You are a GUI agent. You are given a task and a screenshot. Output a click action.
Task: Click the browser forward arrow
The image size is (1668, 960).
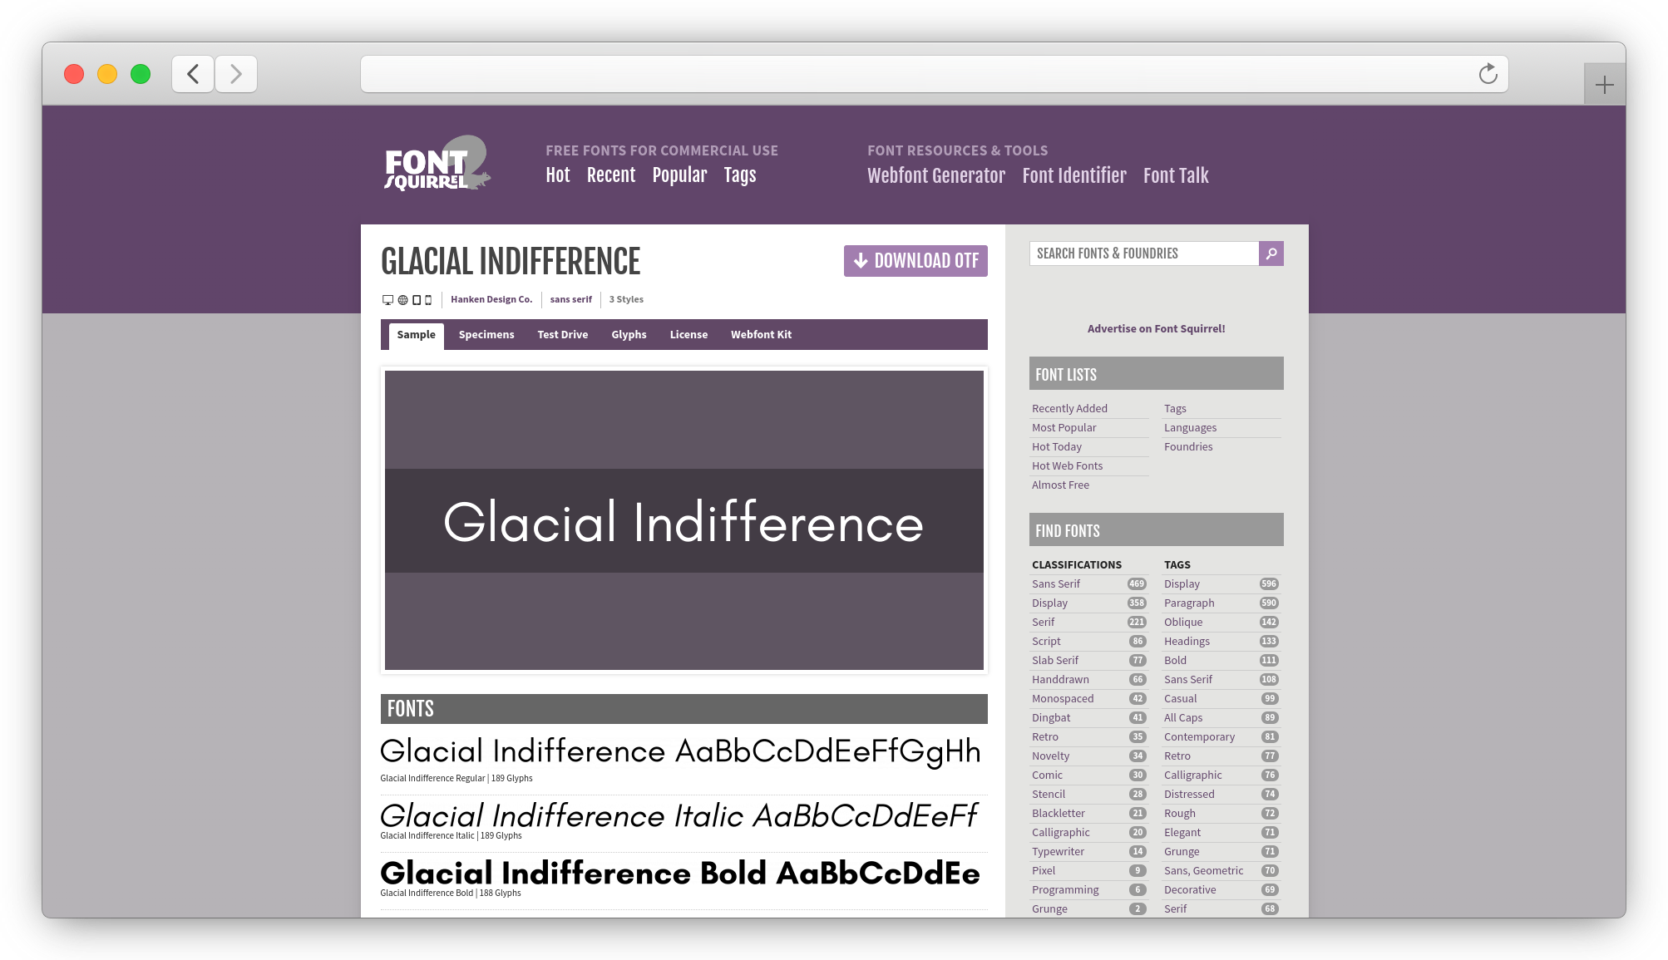[236, 74]
